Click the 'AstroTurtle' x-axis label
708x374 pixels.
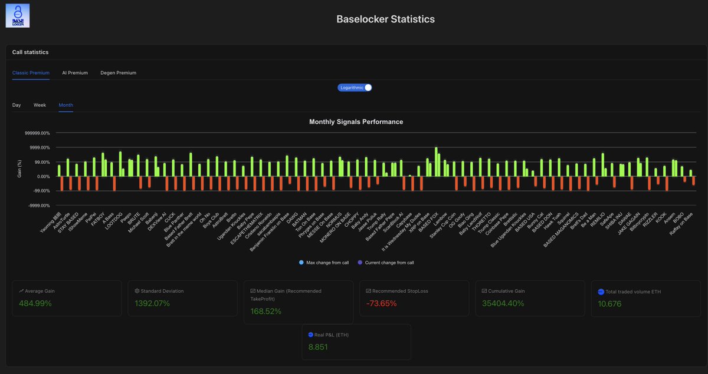coord(62,222)
